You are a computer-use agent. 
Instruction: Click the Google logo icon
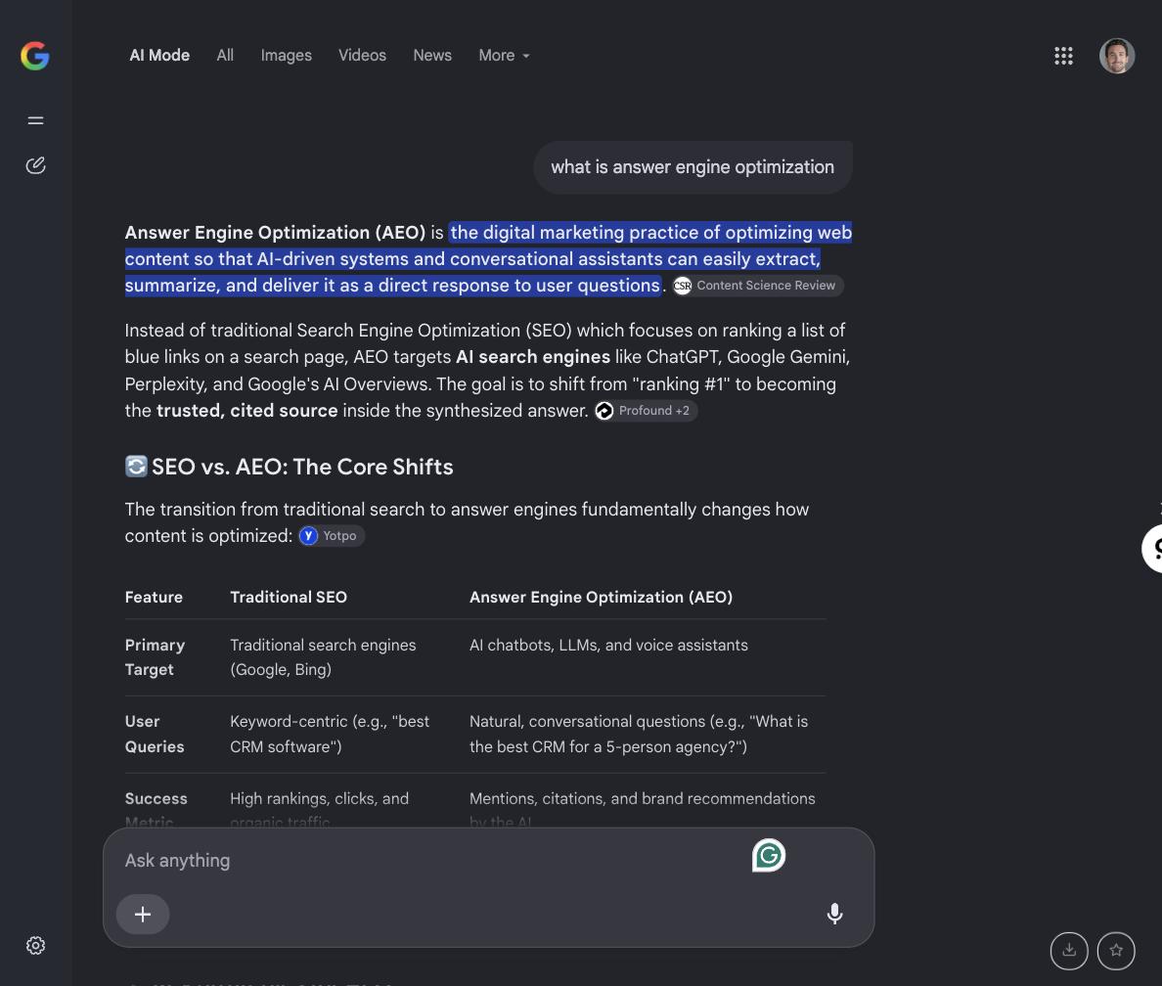(x=35, y=56)
